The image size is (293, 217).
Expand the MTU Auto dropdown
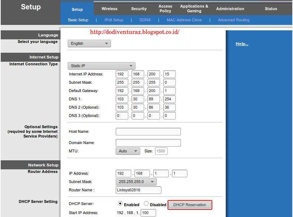tap(128, 151)
